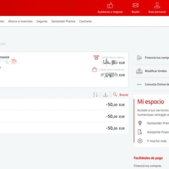Click Santander Premia link in Mi espacio
Image resolution: width=169 pixels, height=169 pixels.
coord(158,123)
